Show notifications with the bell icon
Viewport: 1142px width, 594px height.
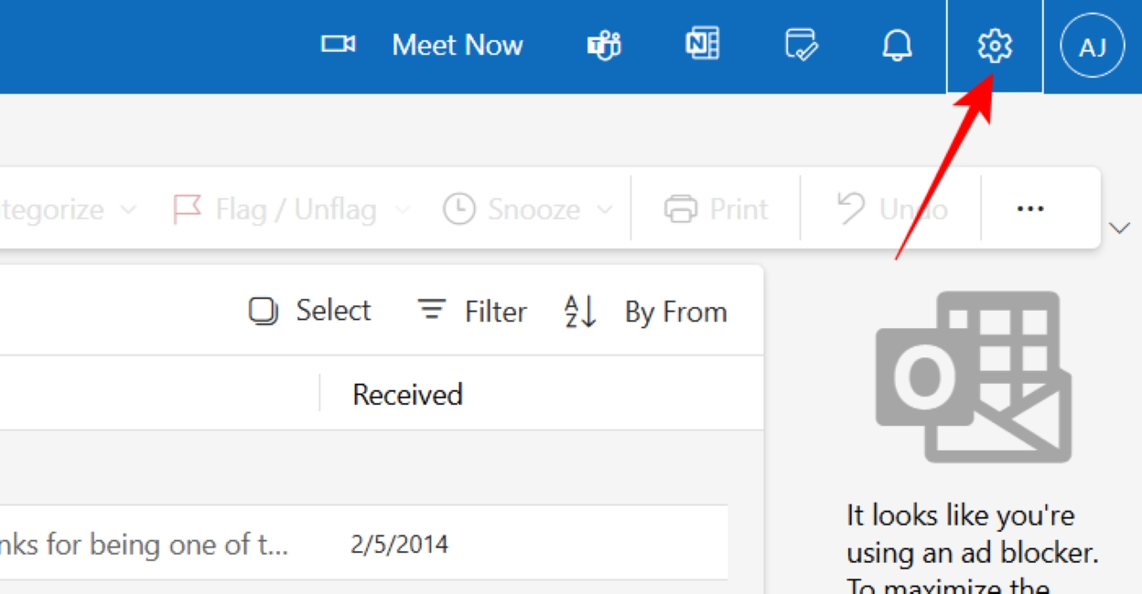tap(897, 46)
